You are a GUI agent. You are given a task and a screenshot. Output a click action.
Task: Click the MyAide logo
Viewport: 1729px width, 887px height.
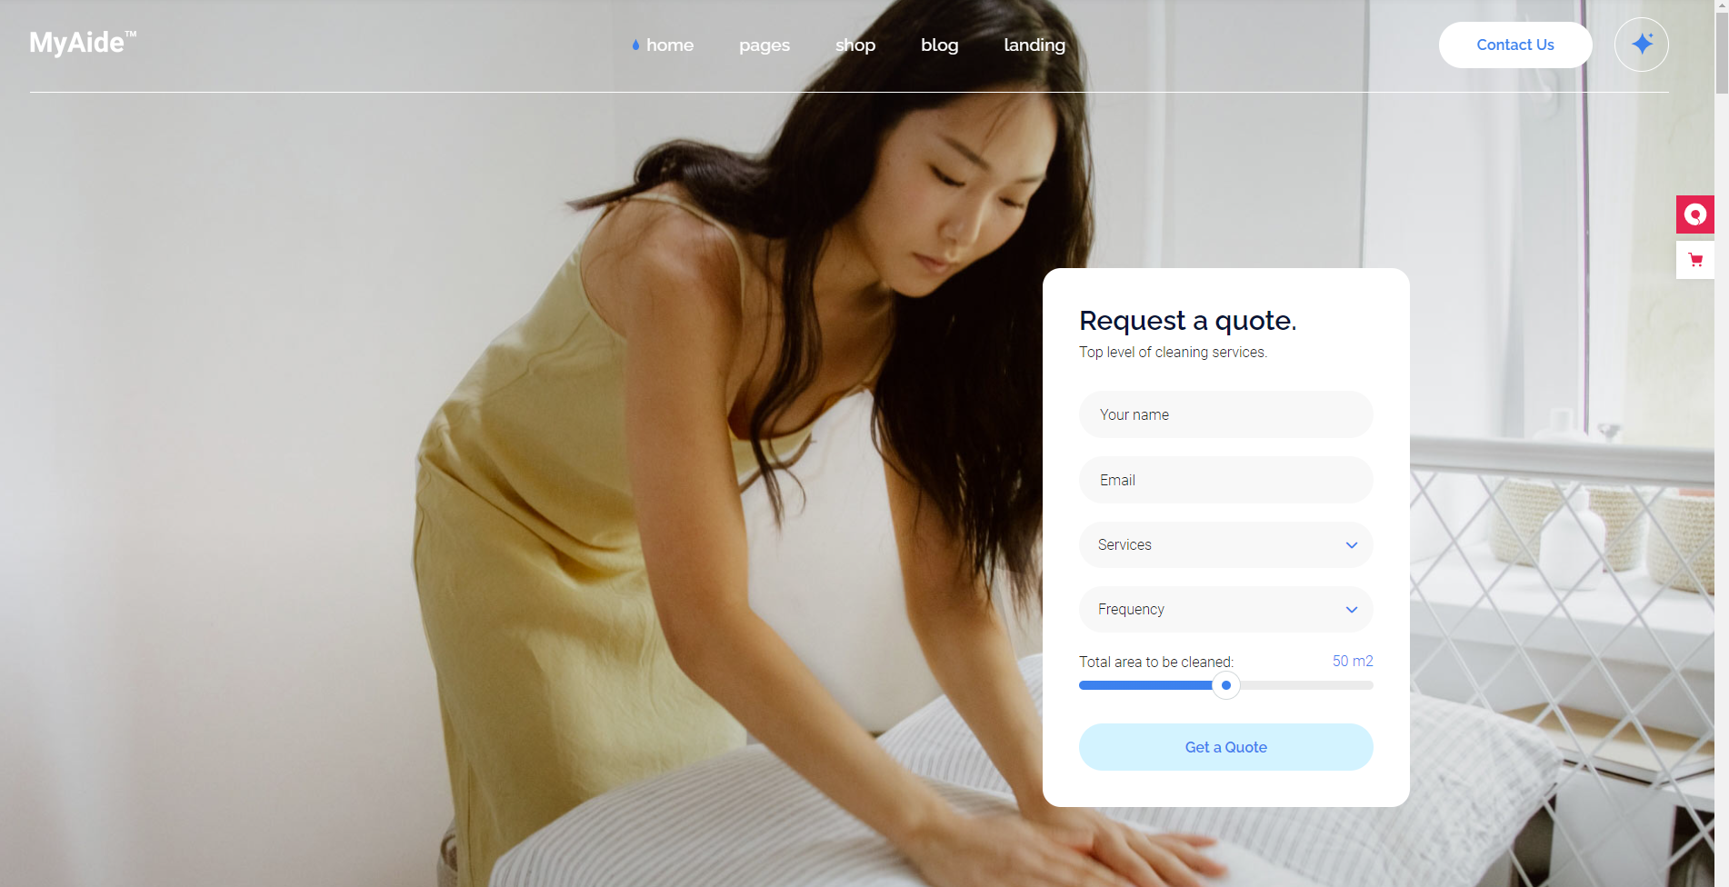click(x=83, y=43)
